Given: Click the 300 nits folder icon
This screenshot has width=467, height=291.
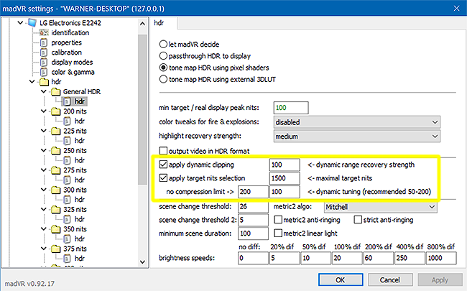Looking at the screenshot, I should point(56,190).
